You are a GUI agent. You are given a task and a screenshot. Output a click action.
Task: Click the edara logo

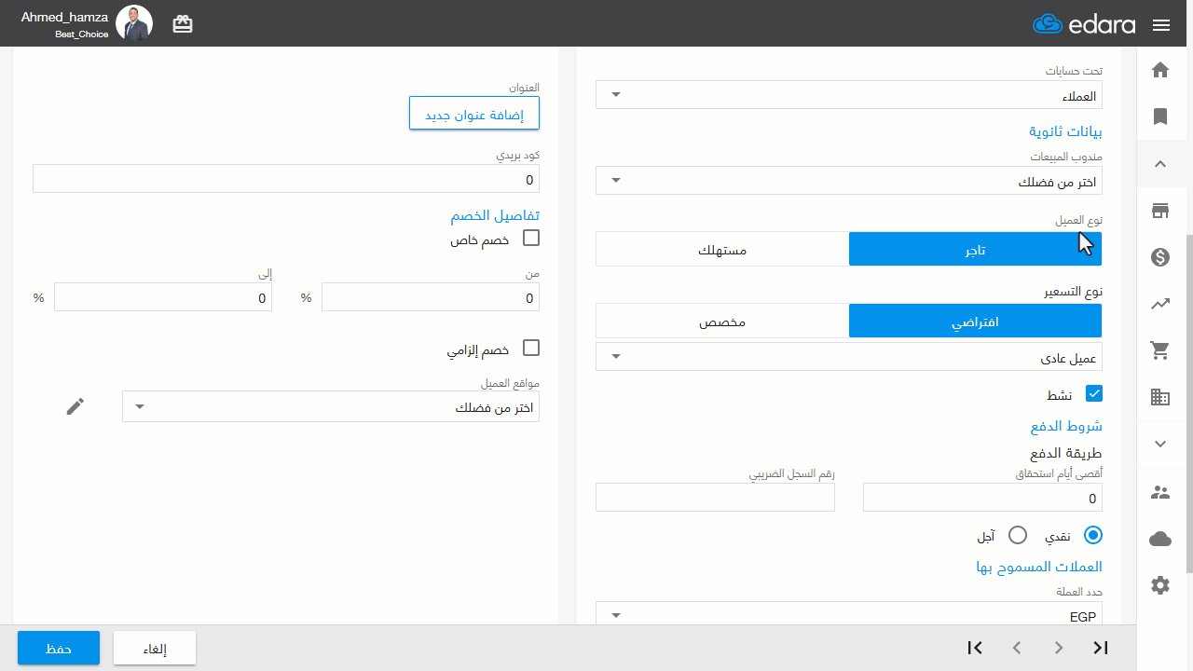tap(1084, 24)
